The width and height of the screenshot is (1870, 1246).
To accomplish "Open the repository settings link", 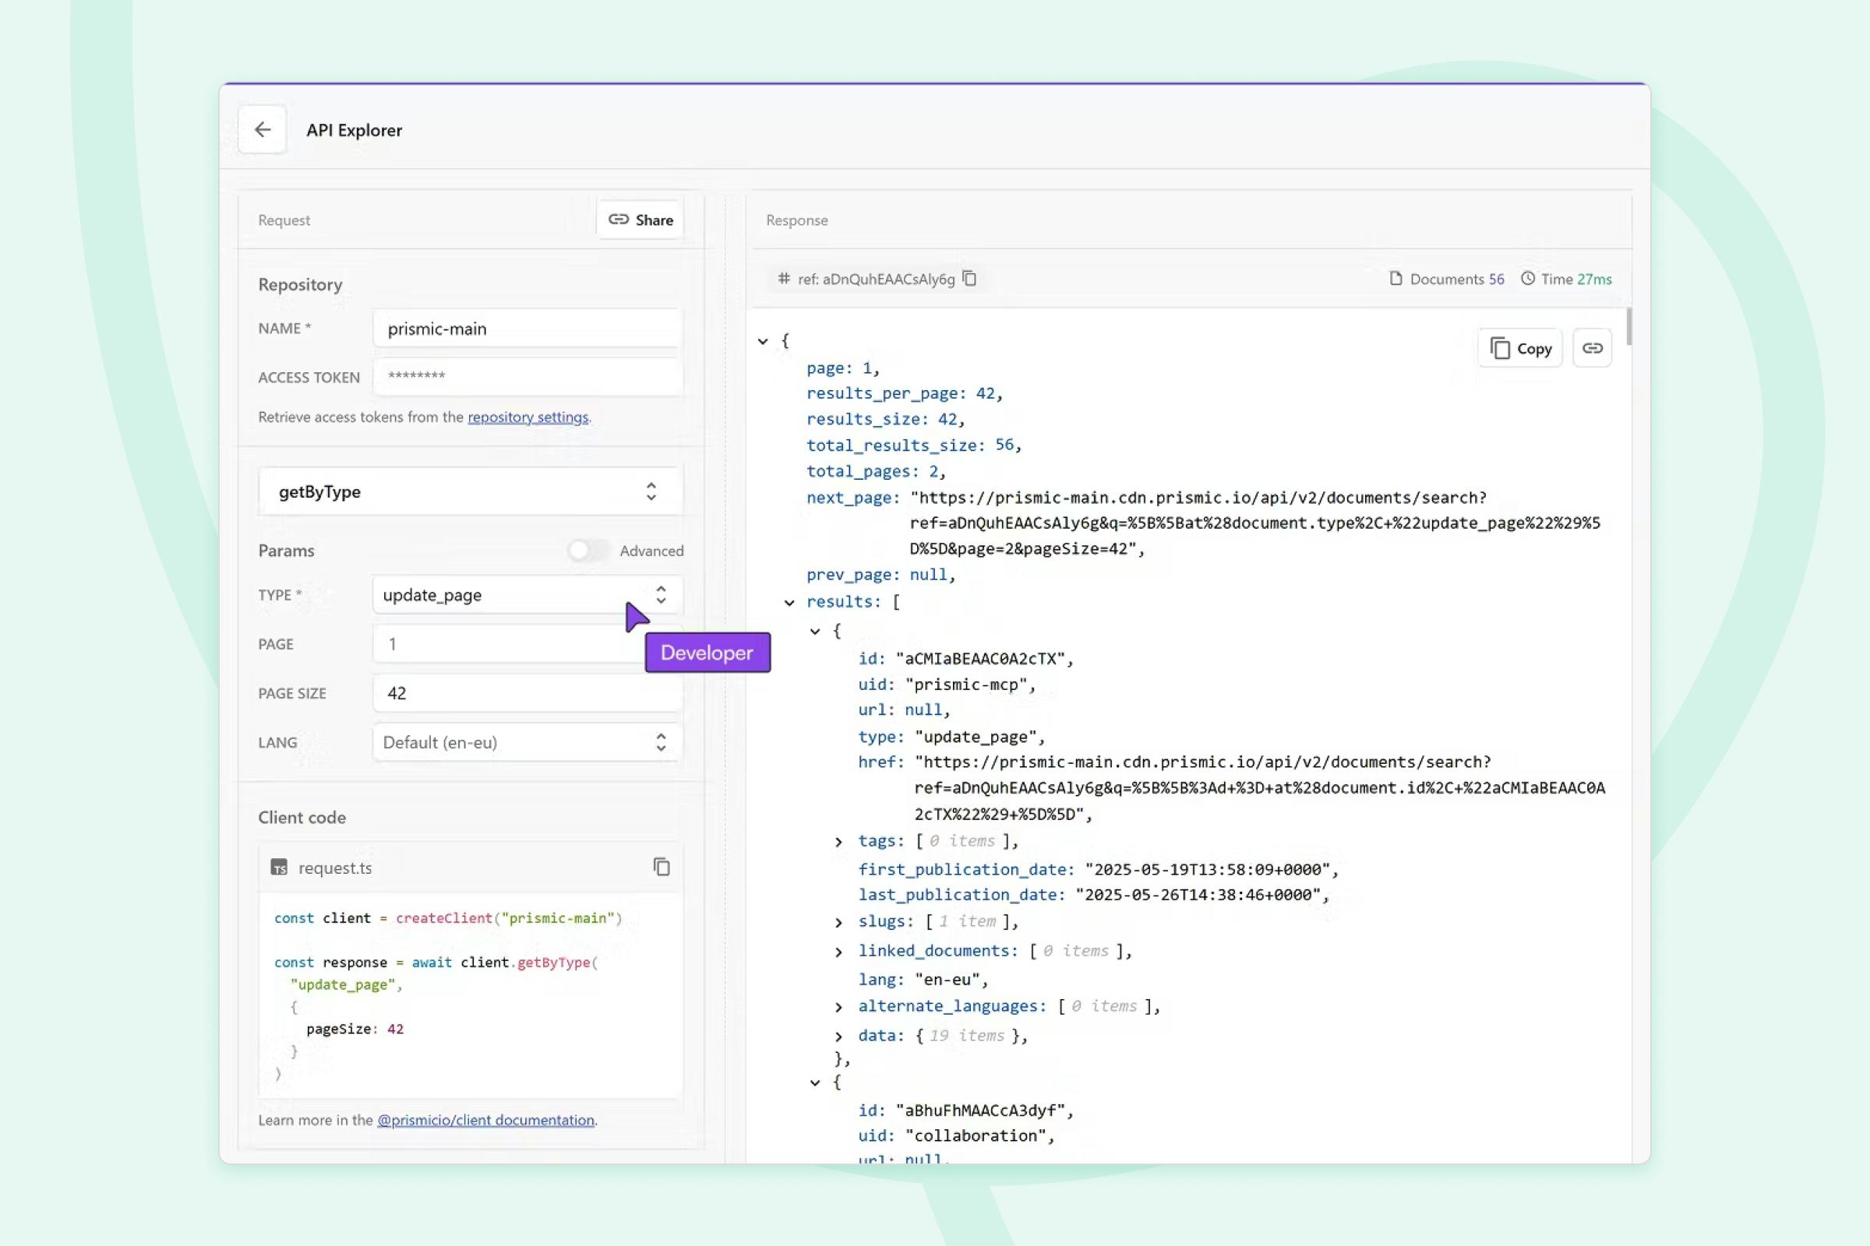I will pyautogui.click(x=528, y=417).
